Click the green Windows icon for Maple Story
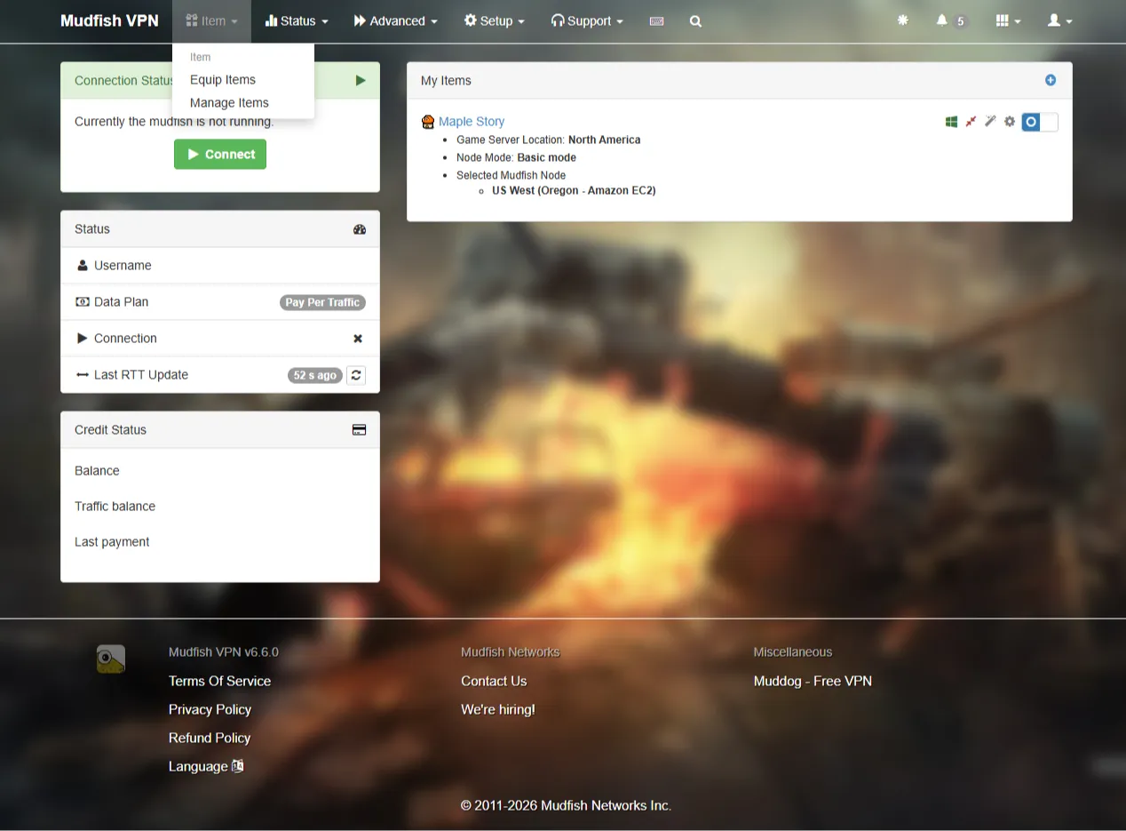 (x=951, y=122)
